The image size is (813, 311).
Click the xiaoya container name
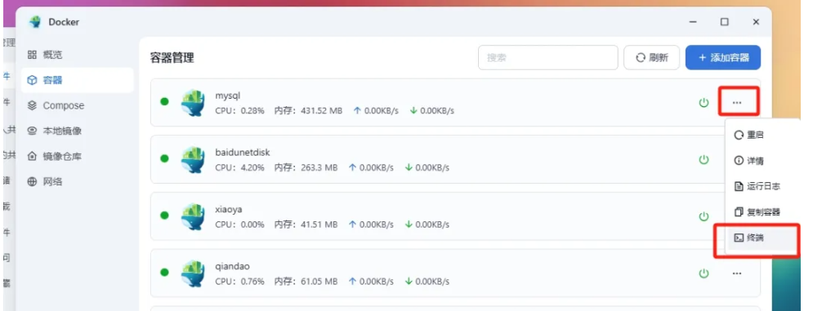(x=229, y=210)
